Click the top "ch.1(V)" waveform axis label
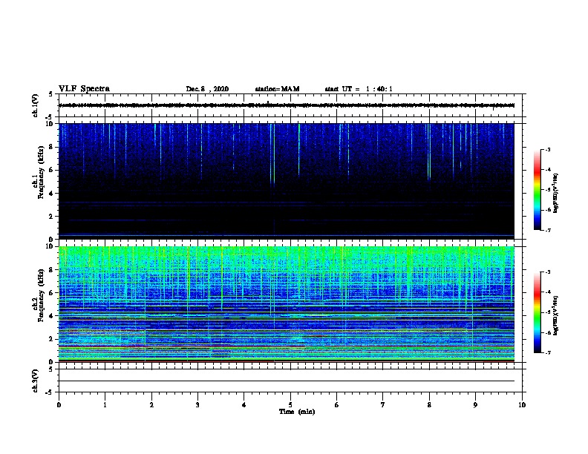 pyautogui.click(x=36, y=105)
